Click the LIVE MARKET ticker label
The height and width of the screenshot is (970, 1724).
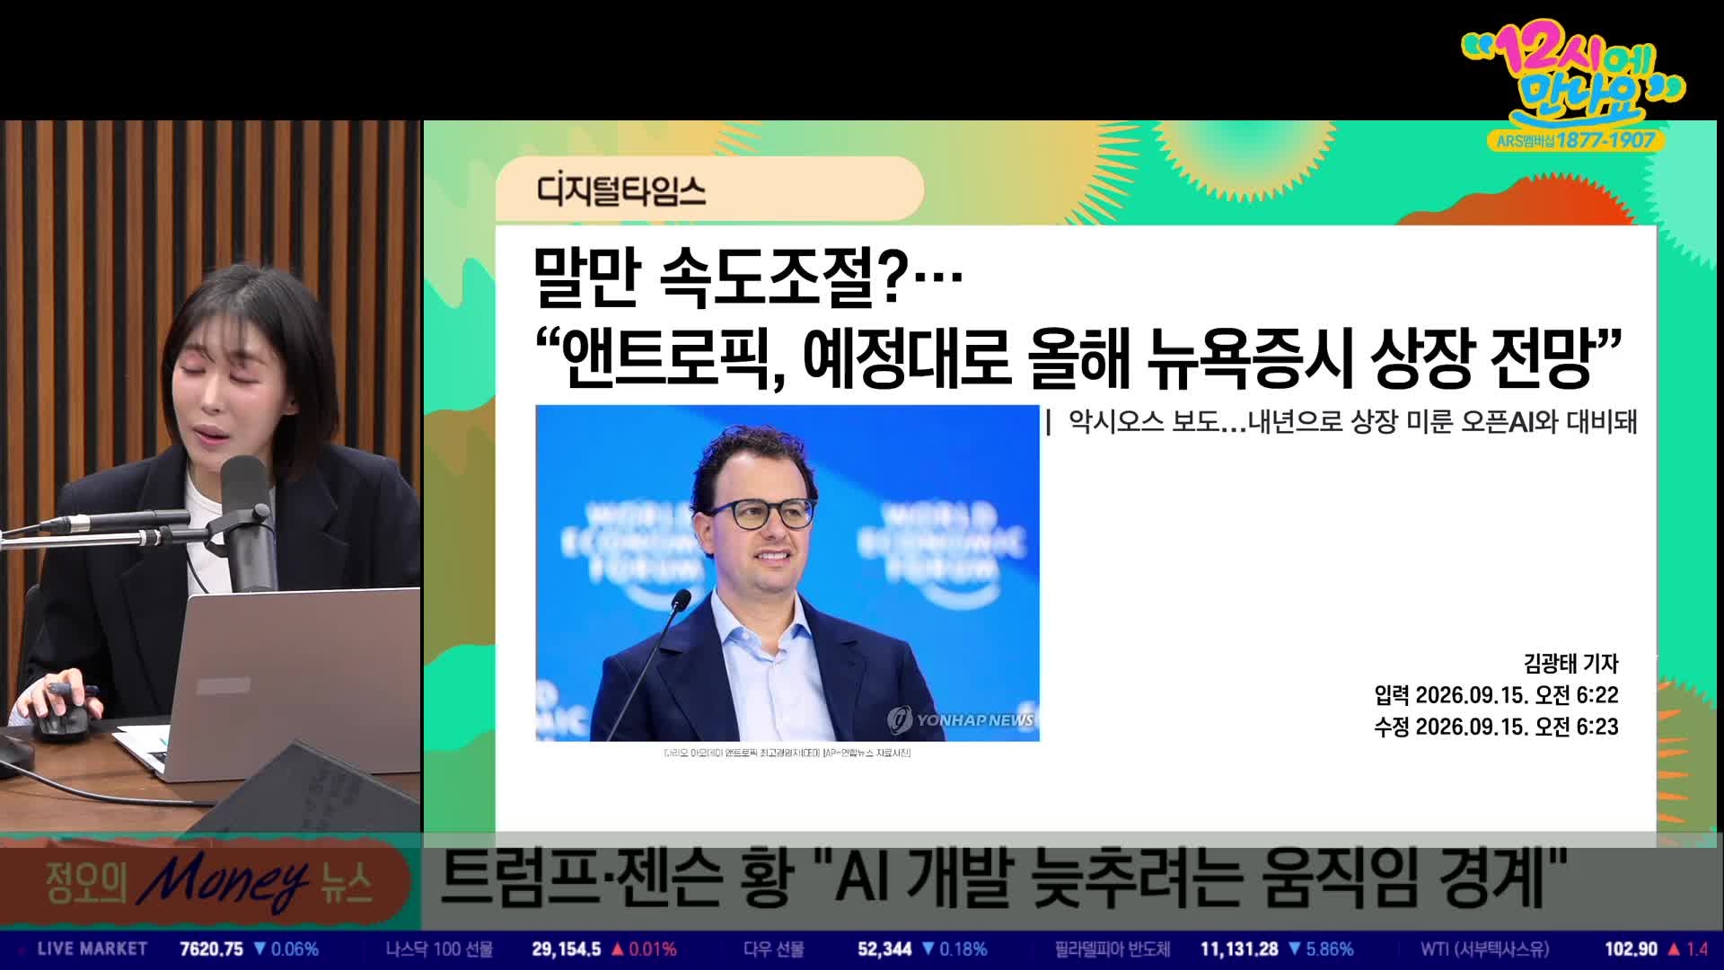click(92, 949)
